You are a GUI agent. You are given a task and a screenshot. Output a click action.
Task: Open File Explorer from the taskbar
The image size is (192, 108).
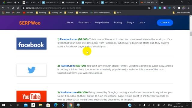(x=41, y=105)
